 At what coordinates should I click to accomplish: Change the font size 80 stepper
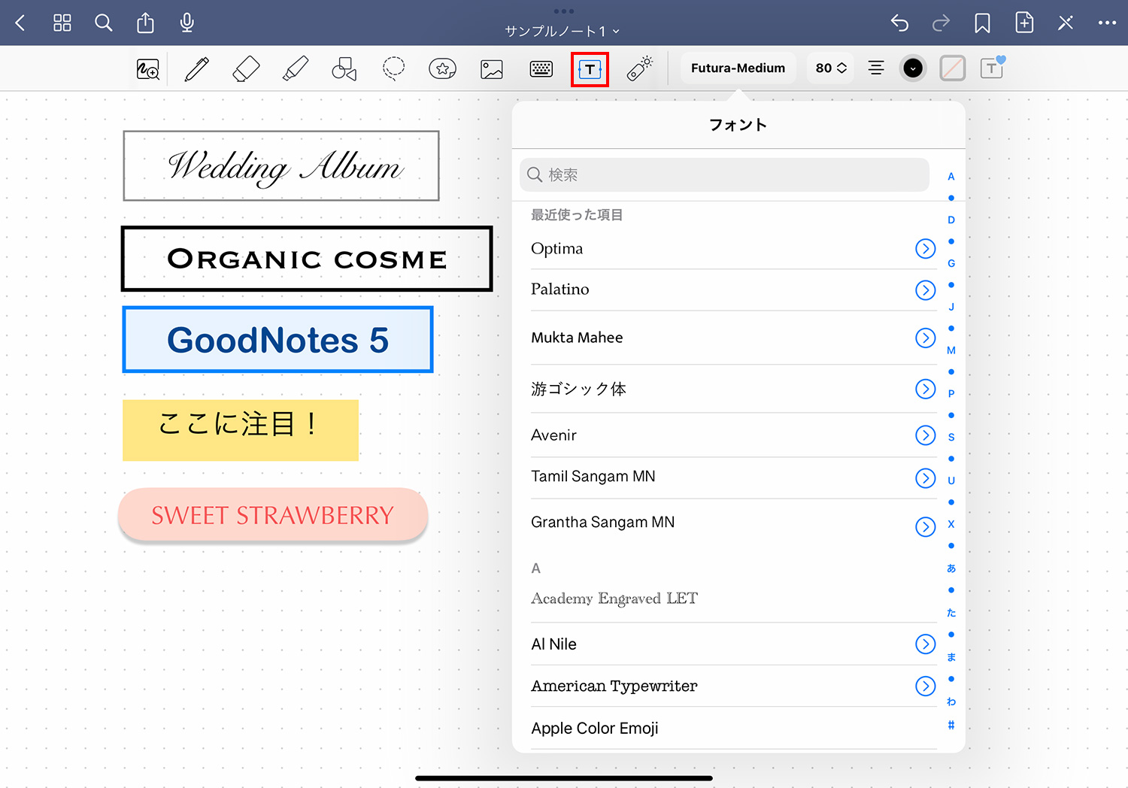831,68
